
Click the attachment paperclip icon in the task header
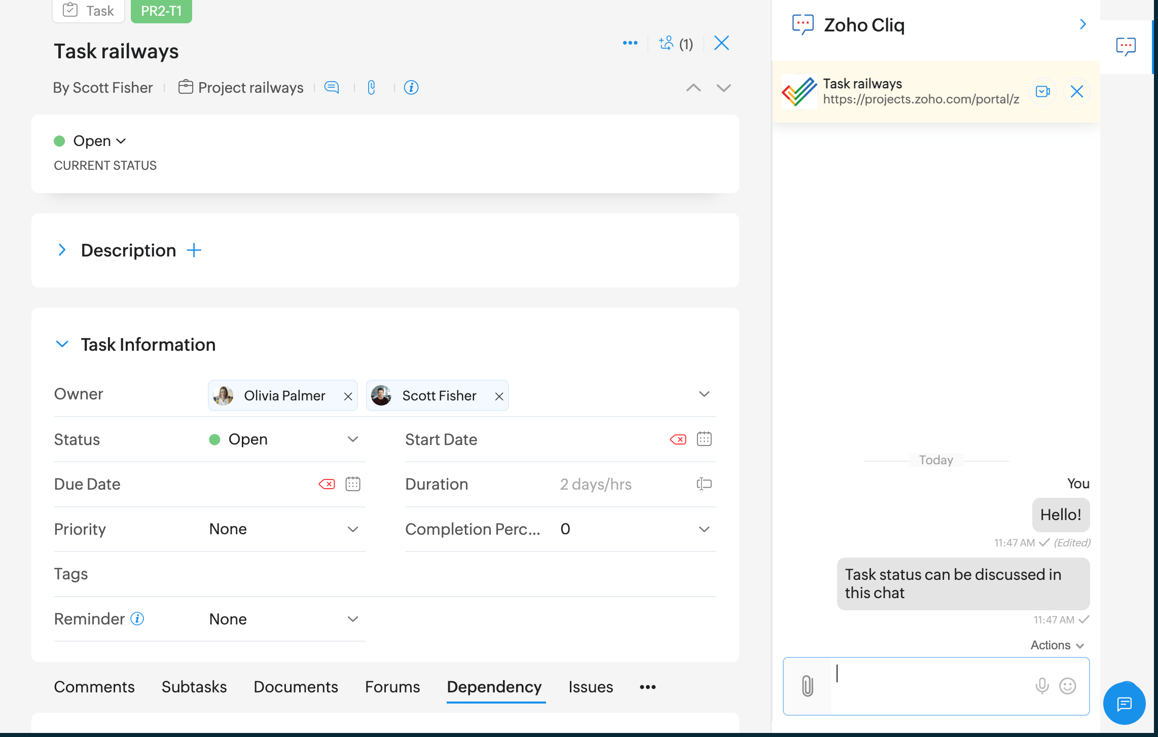coord(372,87)
